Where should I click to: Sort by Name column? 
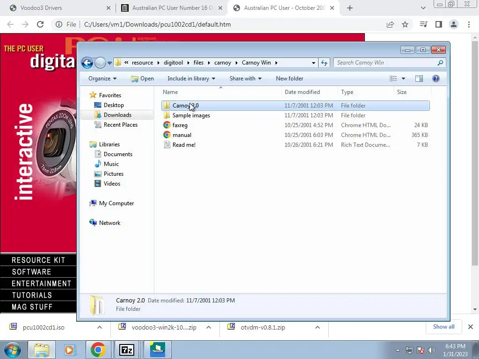coord(221,92)
